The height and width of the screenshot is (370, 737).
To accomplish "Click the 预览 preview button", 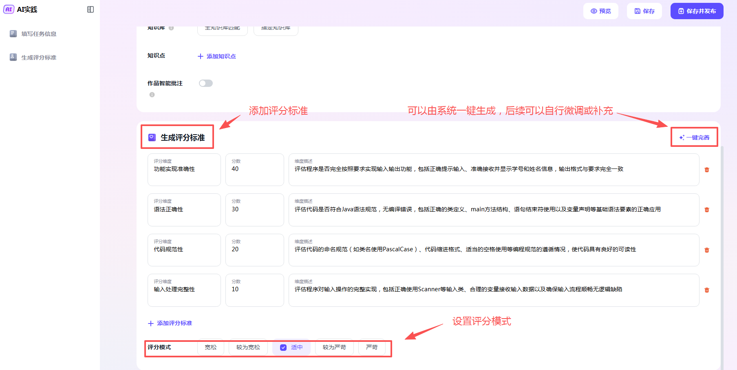I will [601, 11].
